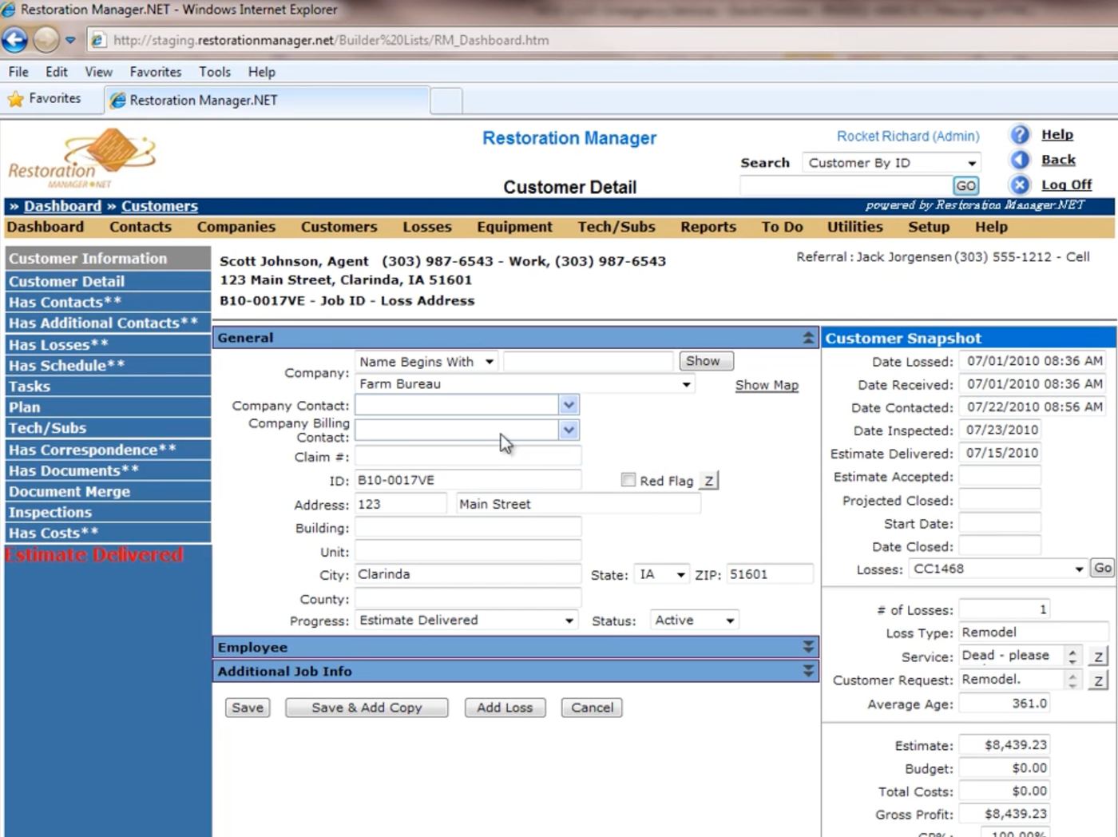Open Has Contacts in the sidebar

(107, 302)
